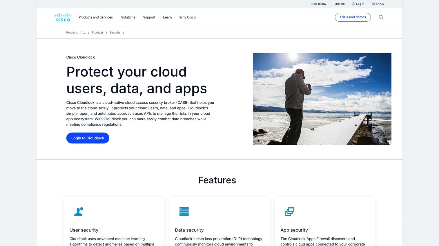Open Products and Services menu
Viewport: 439px width, 246px height.
(96, 17)
